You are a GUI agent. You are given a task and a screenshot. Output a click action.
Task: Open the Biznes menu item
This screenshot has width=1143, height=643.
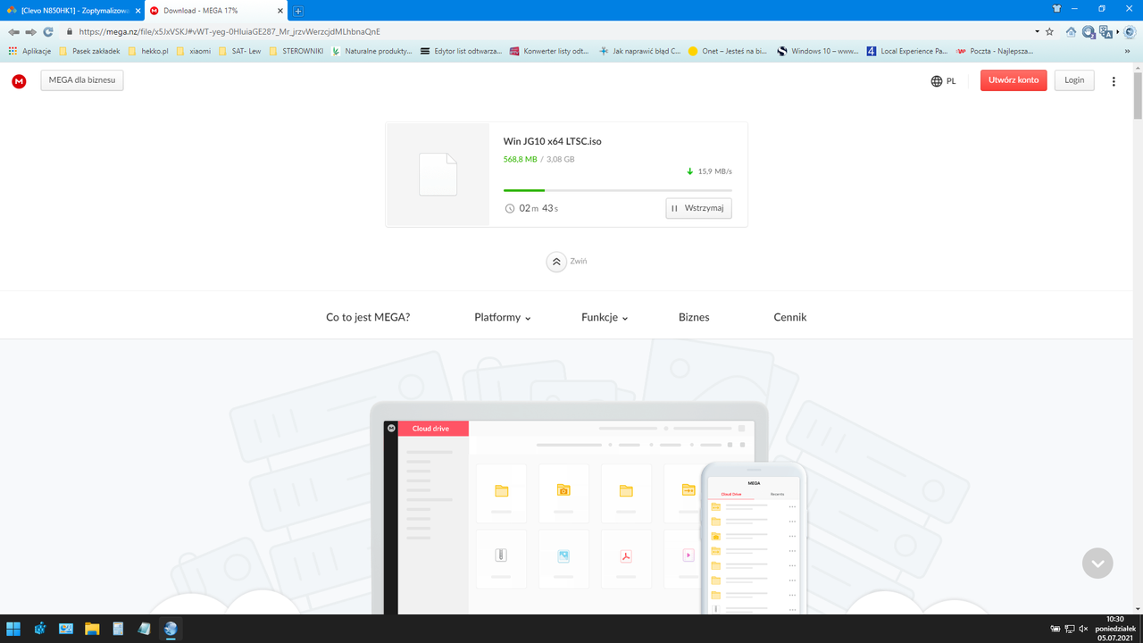[694, 317]
